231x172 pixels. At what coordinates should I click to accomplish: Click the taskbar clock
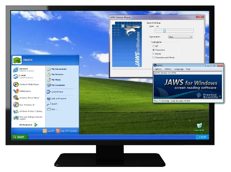coord(202,137)
